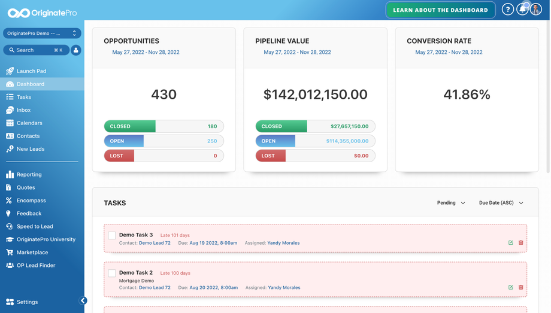Click the Settings icon in sidebar
The height and width of the screenshot is (313, 551).
point(10,302)
